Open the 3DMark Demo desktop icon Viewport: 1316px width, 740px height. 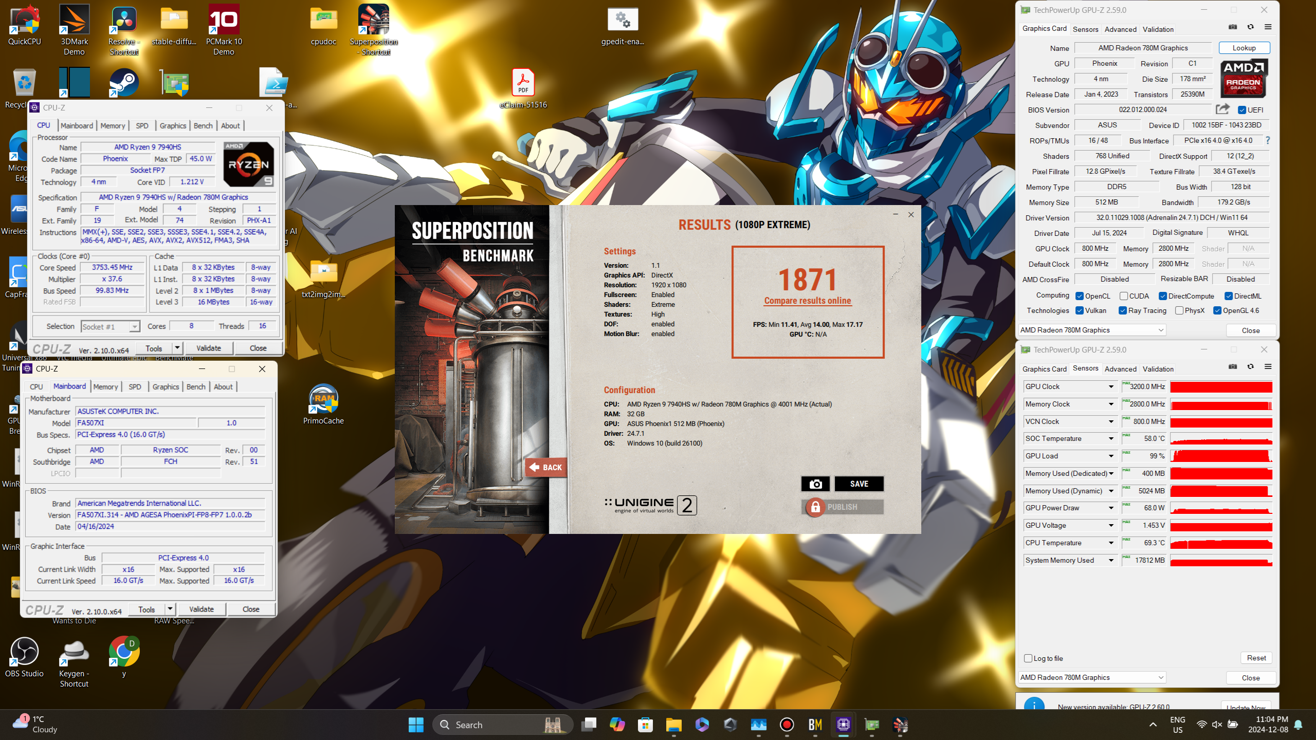(75, 29)
